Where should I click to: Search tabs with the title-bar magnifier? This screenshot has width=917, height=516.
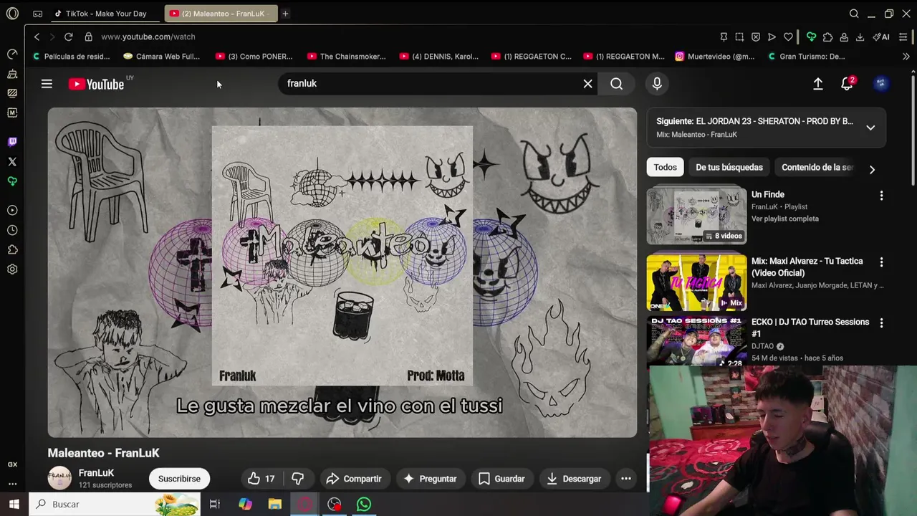854,14
